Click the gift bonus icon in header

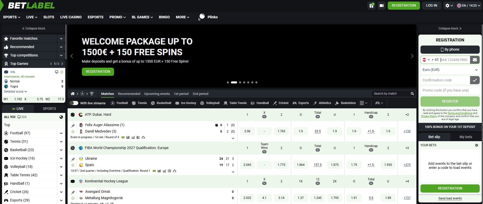click(371, 6)
